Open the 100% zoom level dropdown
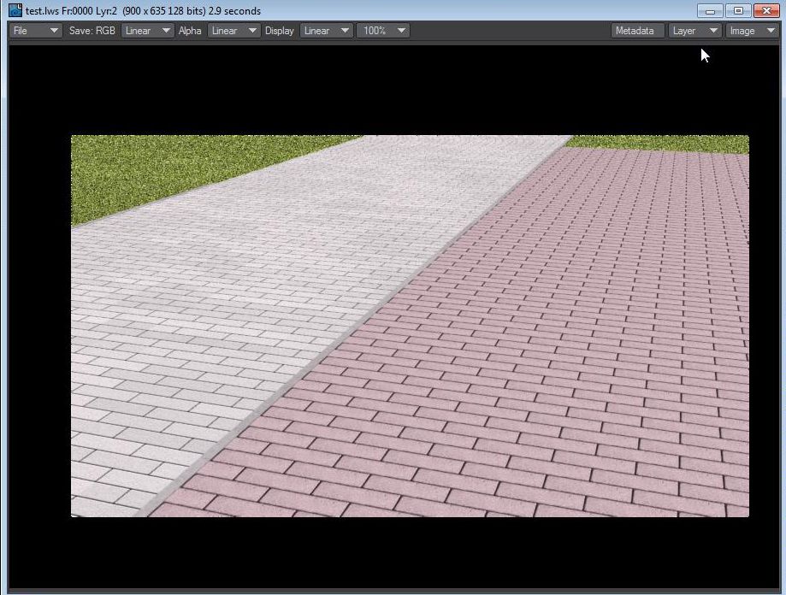Image resolution: width=786 pixels, height=595 pixels. tap(383, 31)
